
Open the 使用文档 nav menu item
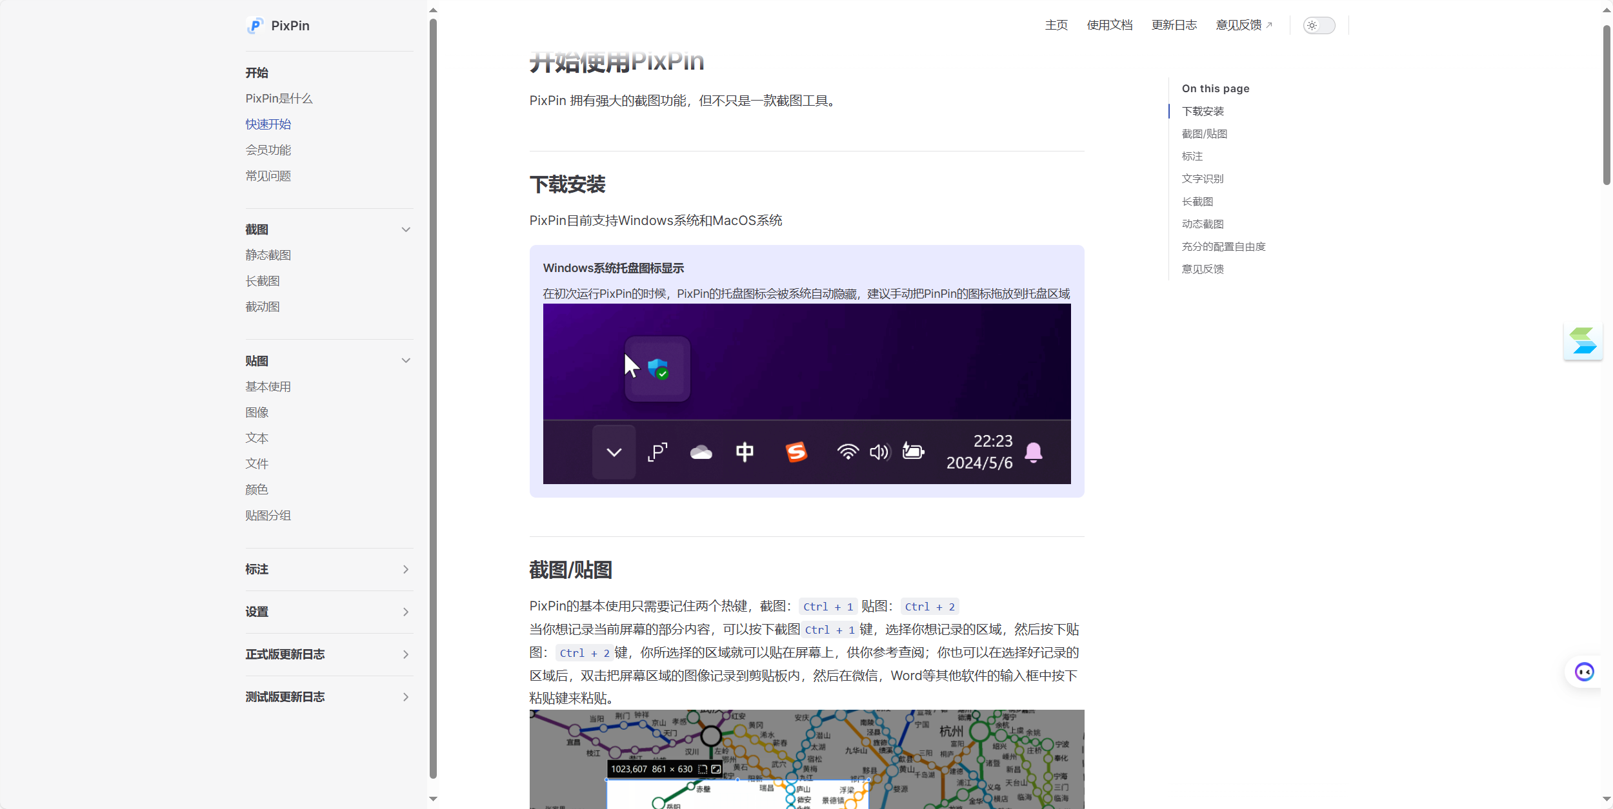tap(1109, 25)
